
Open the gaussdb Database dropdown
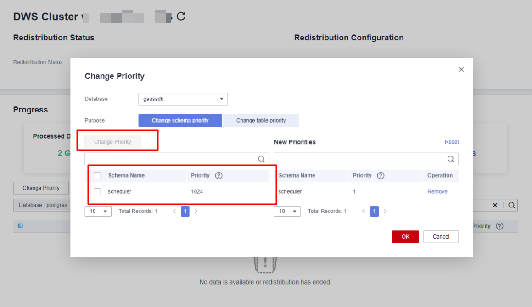pos(183,99)
